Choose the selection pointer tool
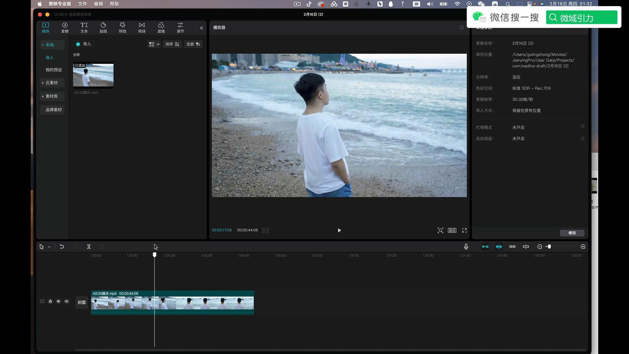Image resolution: width=629 pixels, height=354 pixels. pos(42,247)
